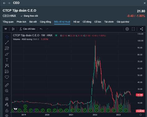This screenshot has width=147, height=117.
Task: Click the 21.80 current price label on axis
Action: tap(140, 95)
